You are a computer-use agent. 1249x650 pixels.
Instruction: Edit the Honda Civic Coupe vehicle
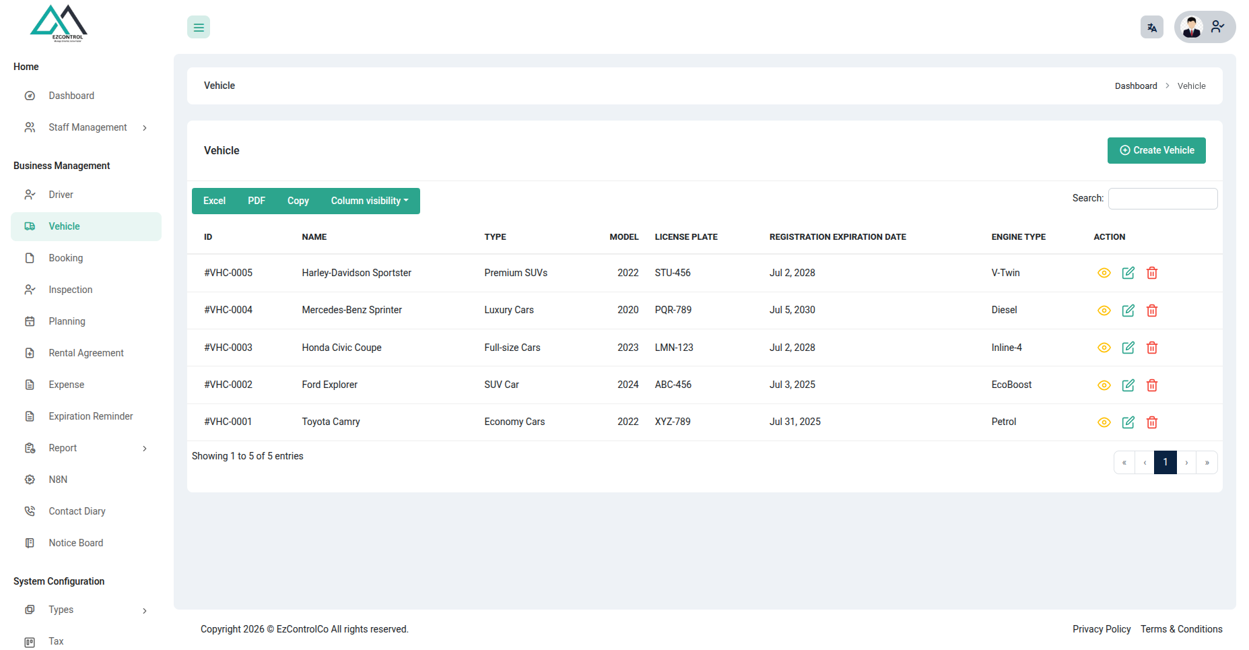point(1128,348)
